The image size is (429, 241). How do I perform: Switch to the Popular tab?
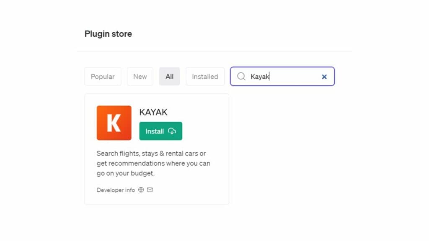(103, 76)
